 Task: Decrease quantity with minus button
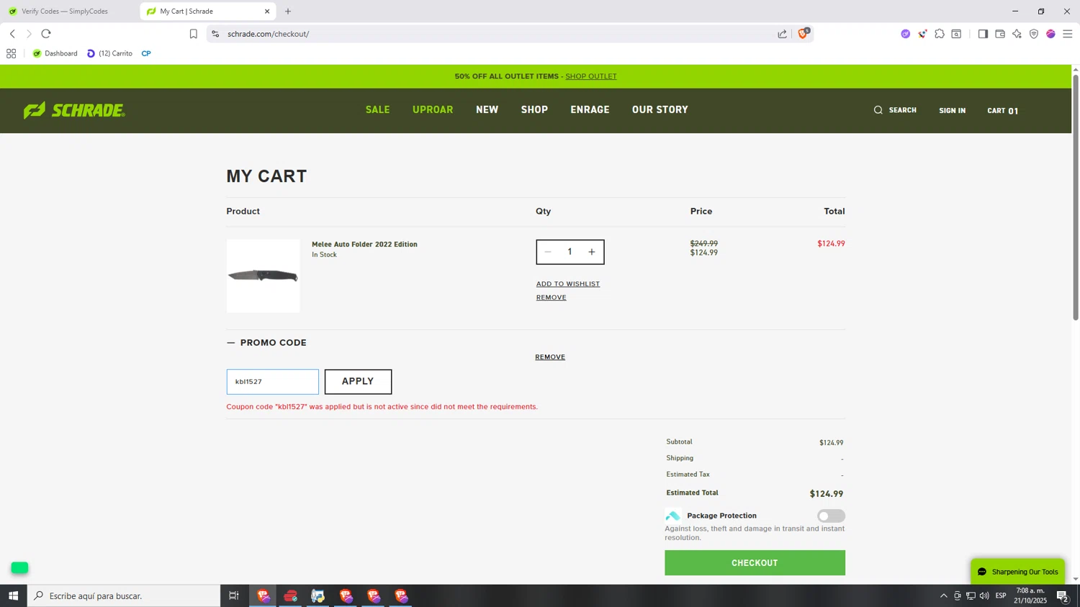click(548, 252)
